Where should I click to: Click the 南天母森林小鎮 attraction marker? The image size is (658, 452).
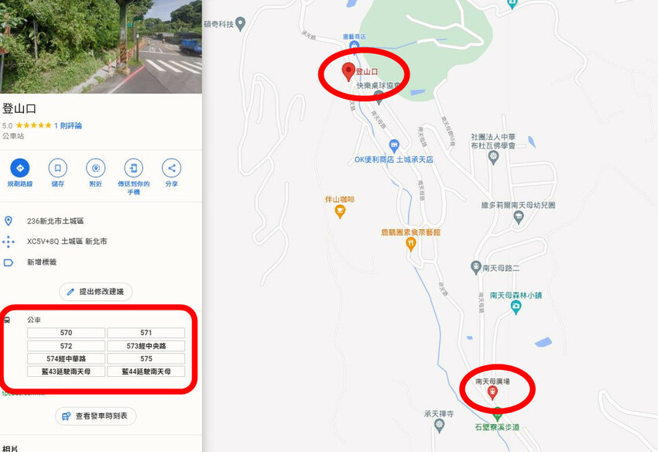(516, 307)
